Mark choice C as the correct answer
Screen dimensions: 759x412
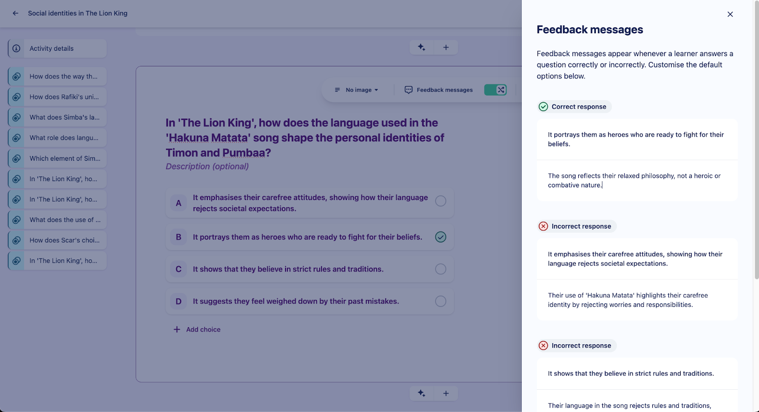pos(441,269)
